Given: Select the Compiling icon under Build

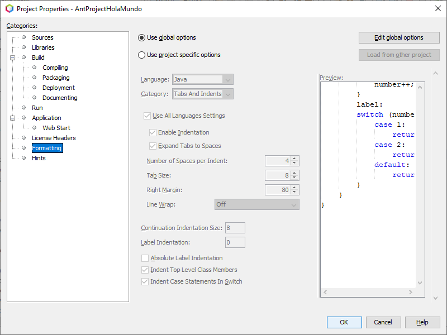Looking at the screenshot, I should click(35, 68).
